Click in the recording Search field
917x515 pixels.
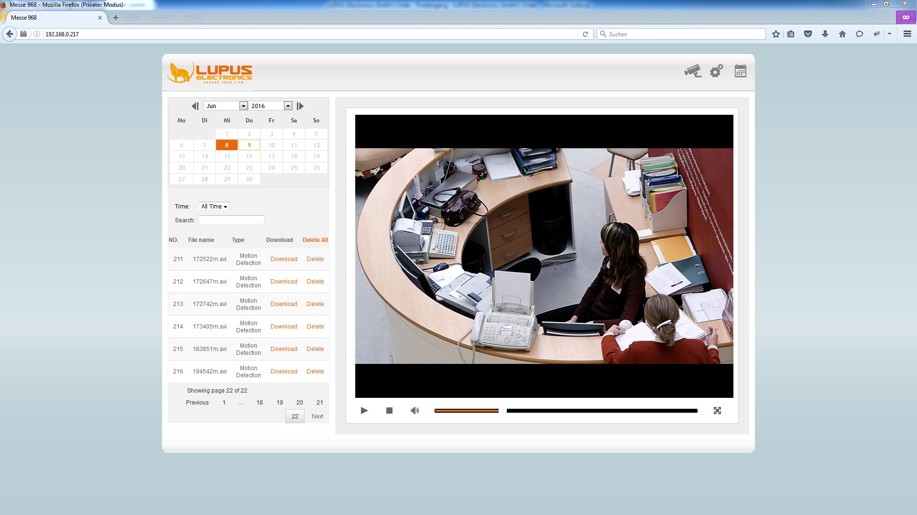231,220
